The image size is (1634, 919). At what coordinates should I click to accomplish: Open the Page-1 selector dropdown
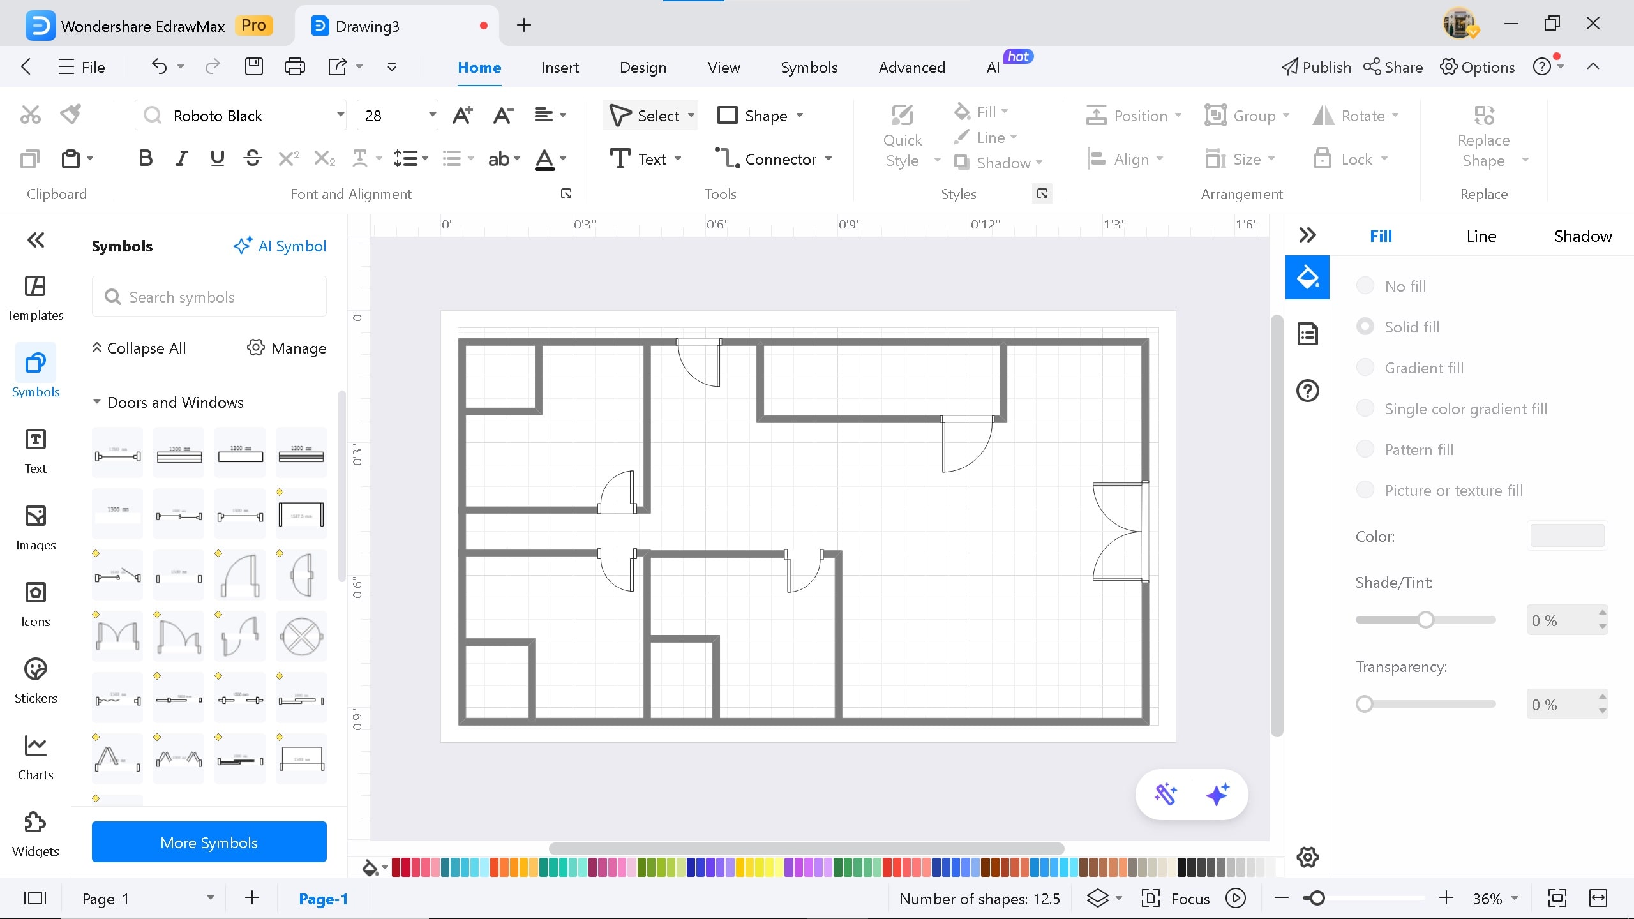[211, 898]
